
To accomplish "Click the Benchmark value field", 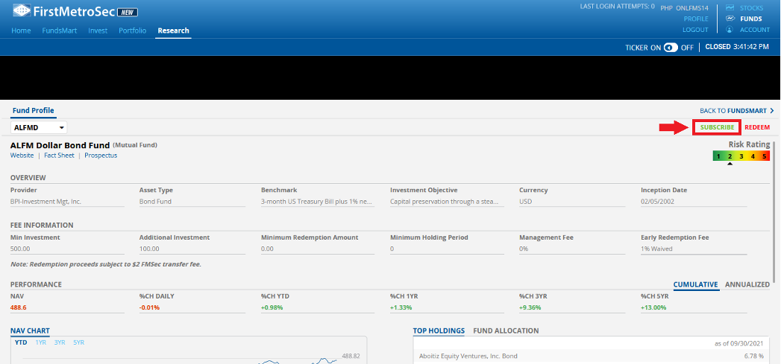I will [x=317, y=202].
